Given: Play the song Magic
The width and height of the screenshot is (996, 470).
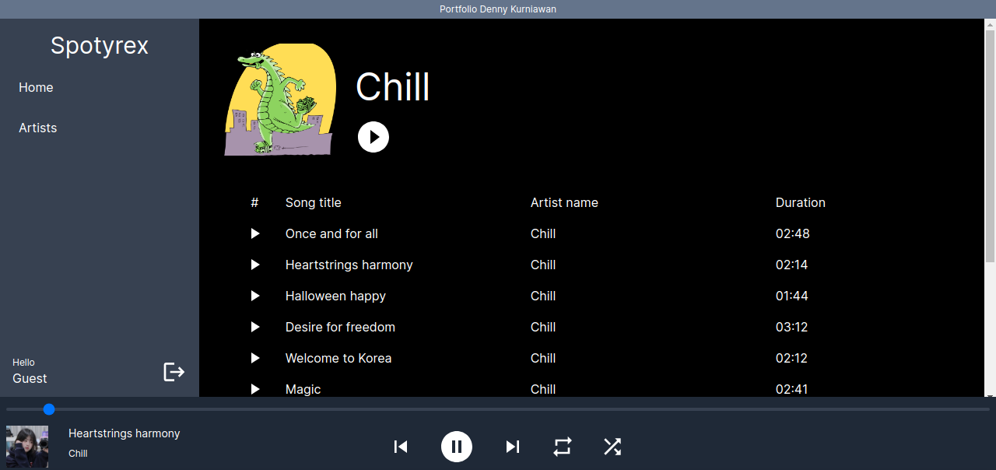Looking at the screenshot, I should click(255, 389).
